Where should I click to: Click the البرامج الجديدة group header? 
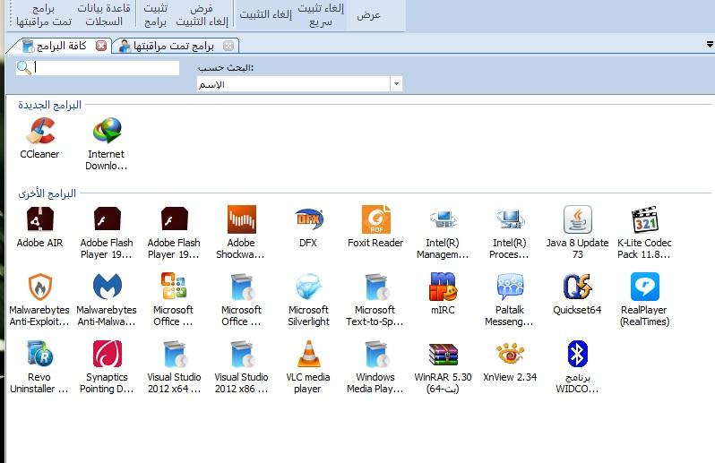[49, 105]
